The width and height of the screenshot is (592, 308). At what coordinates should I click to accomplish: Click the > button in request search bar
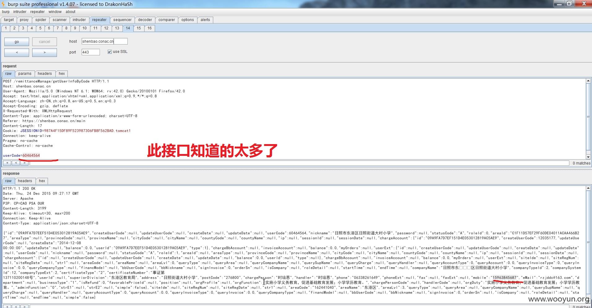coord(24,163)
